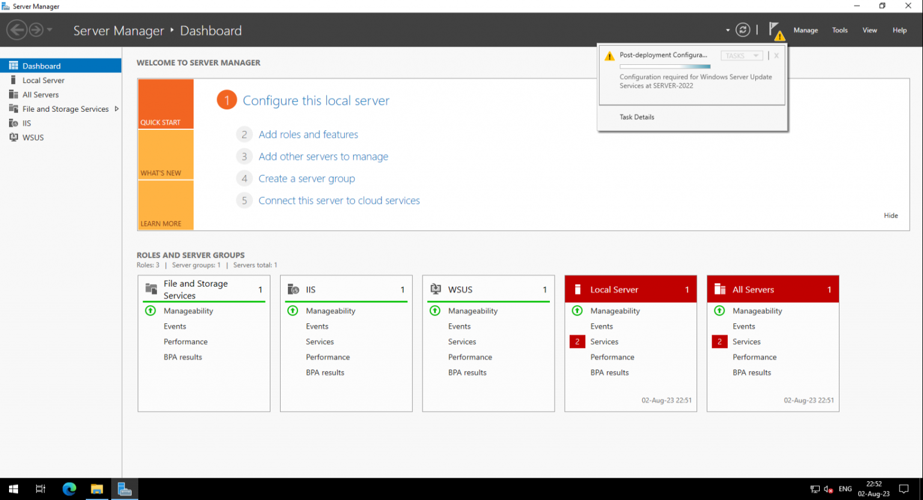Unmute the system speaker in the tray
This screenshot has width=923, height=500.
point(828,489)
